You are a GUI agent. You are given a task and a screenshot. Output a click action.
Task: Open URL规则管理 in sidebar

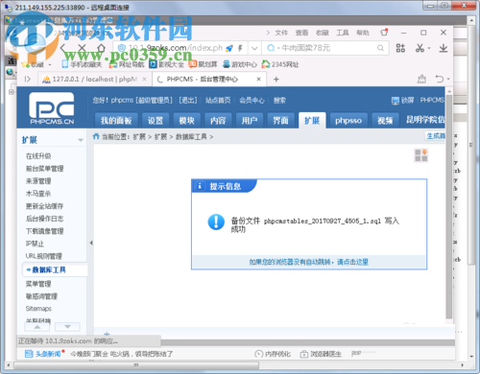coord(44,256)
